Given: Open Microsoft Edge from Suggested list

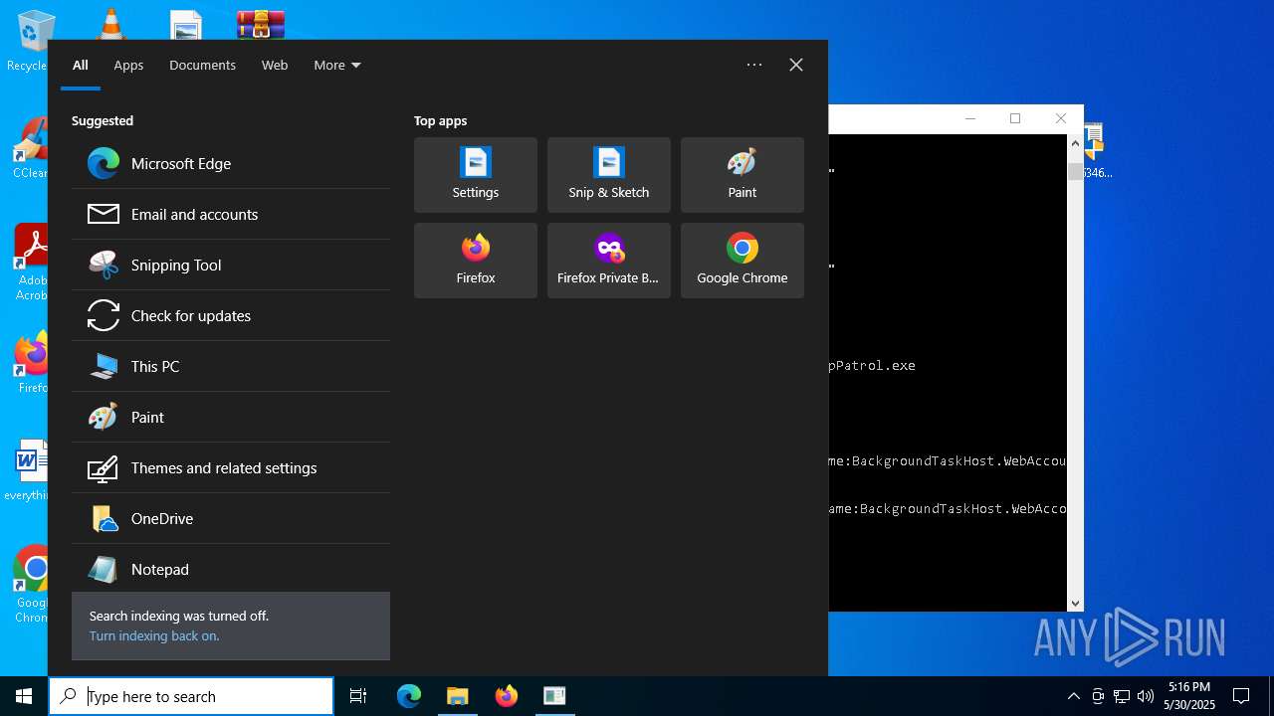Looking at the screenshot, I should 231,163.
